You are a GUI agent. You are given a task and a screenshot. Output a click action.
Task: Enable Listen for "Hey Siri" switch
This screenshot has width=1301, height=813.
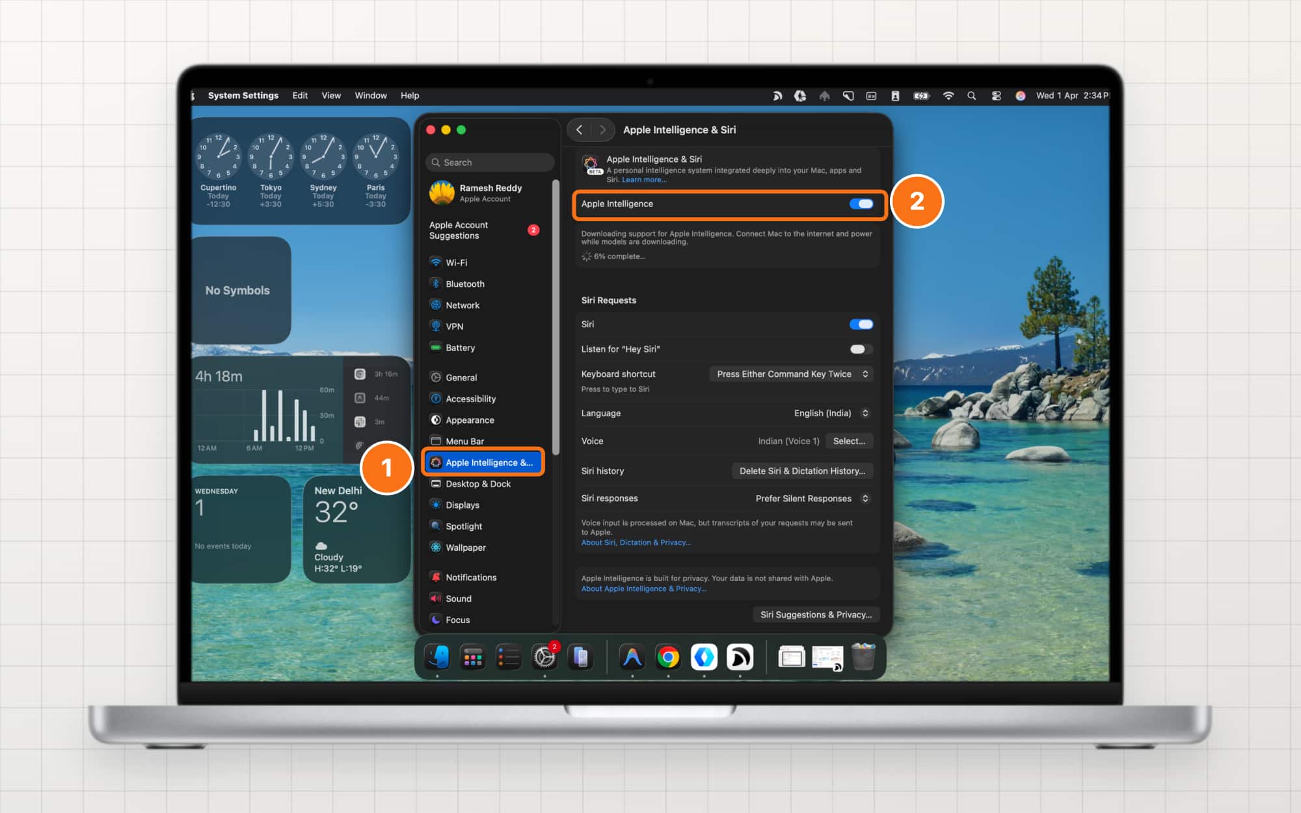[861, 349]
